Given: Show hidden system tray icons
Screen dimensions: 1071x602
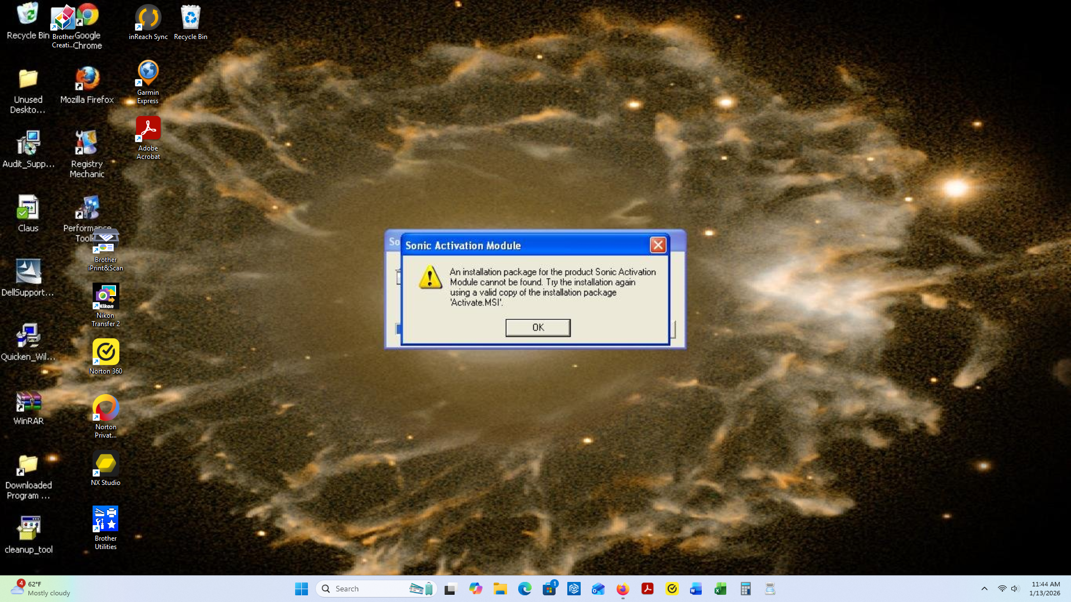Looking at the screenshot, I should point(985,588).
